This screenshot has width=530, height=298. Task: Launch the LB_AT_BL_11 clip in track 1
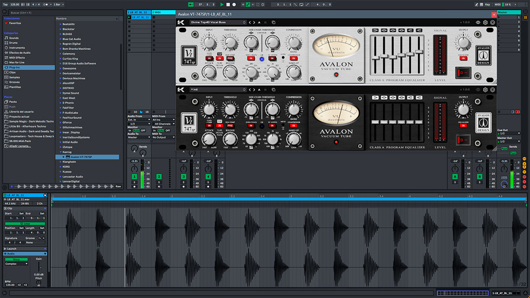(129, 17)
